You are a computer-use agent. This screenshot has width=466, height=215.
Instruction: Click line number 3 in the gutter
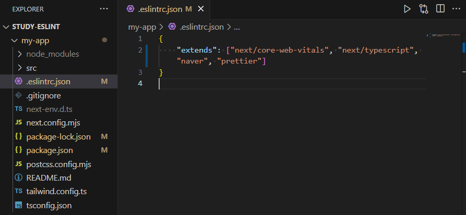140,72
